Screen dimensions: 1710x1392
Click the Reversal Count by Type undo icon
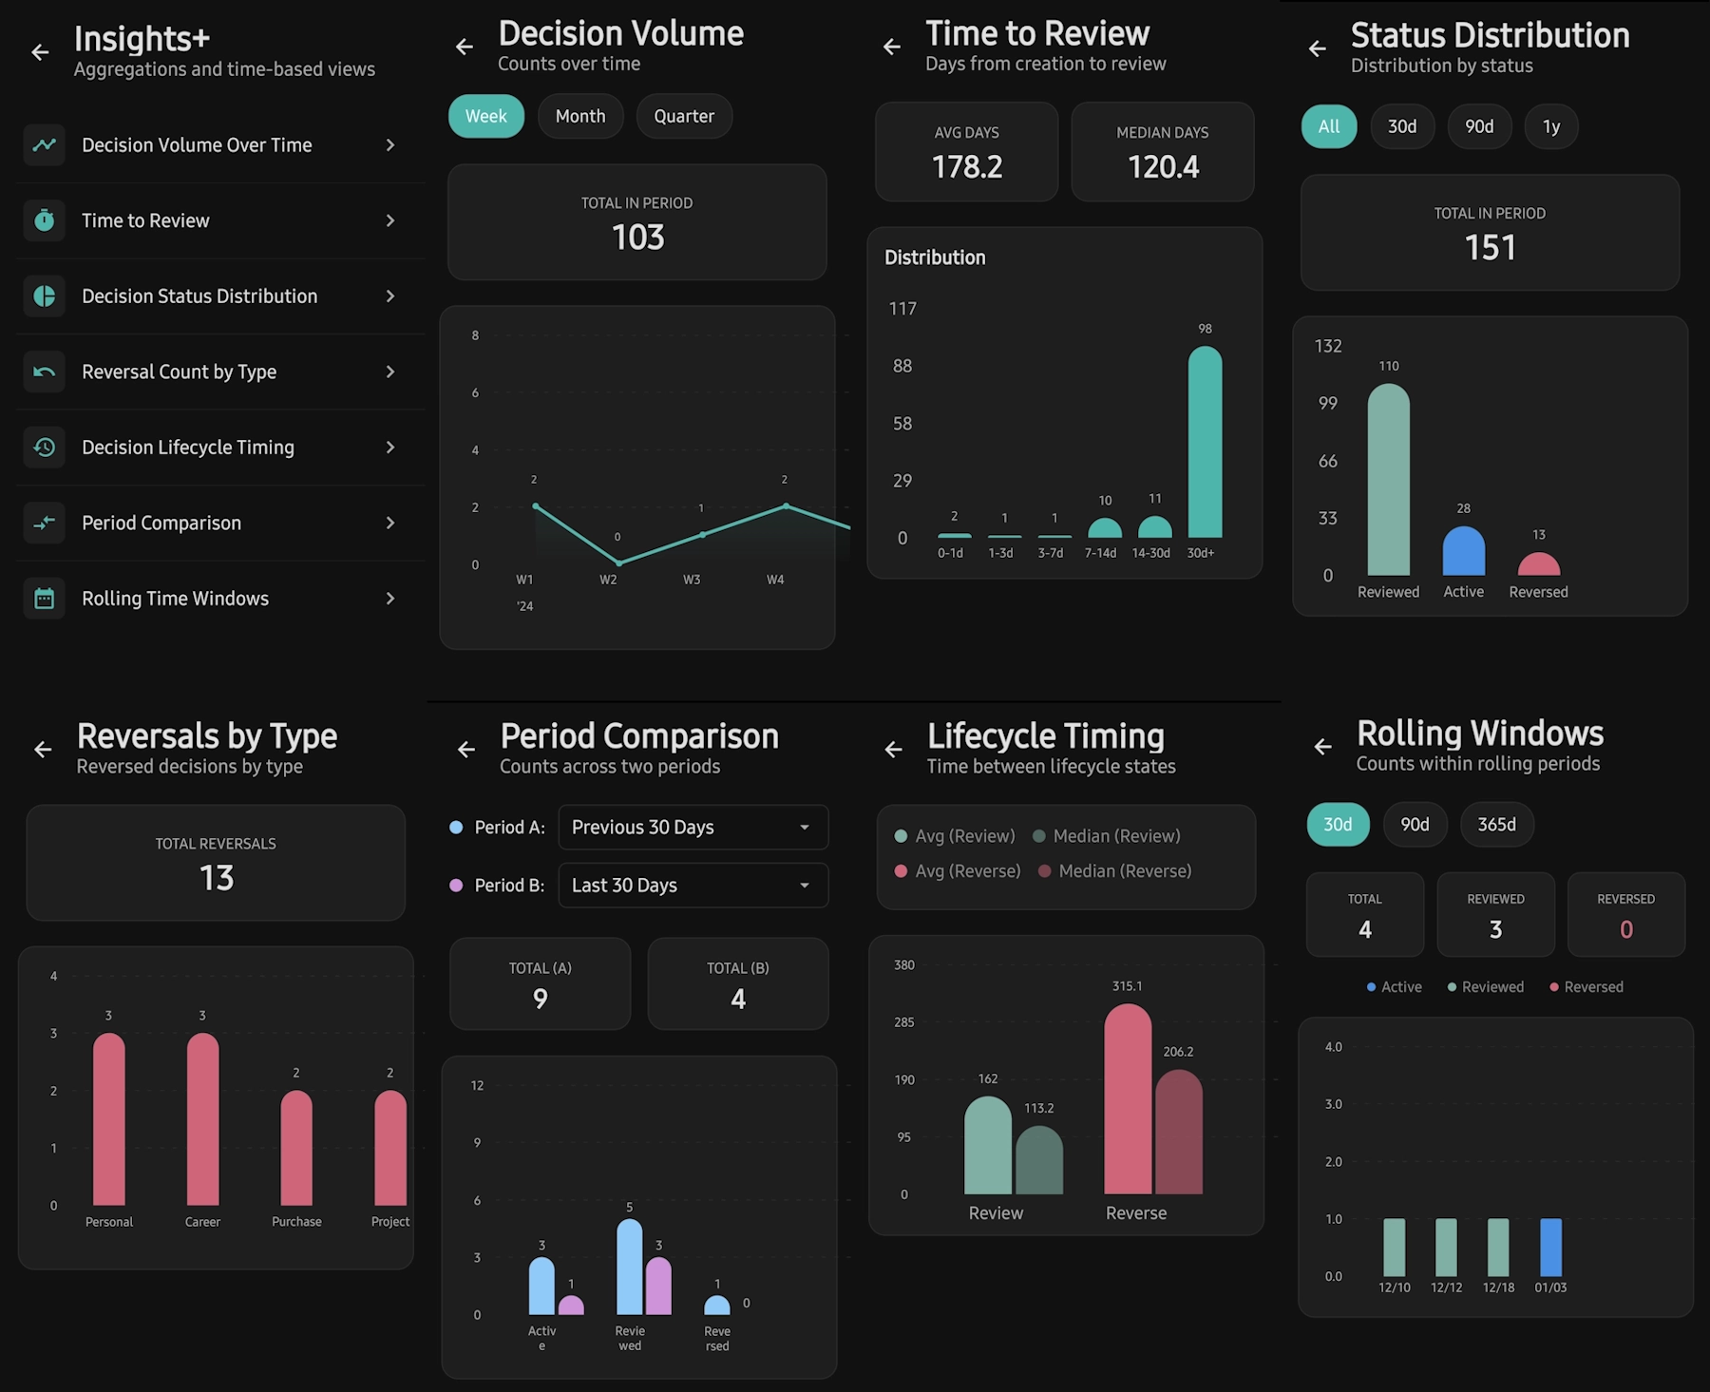44,372
